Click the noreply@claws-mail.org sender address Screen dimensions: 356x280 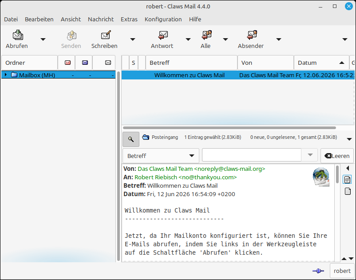point(229,169)
